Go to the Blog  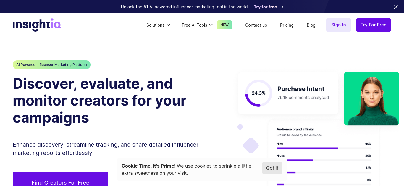[x=311, y=25]
